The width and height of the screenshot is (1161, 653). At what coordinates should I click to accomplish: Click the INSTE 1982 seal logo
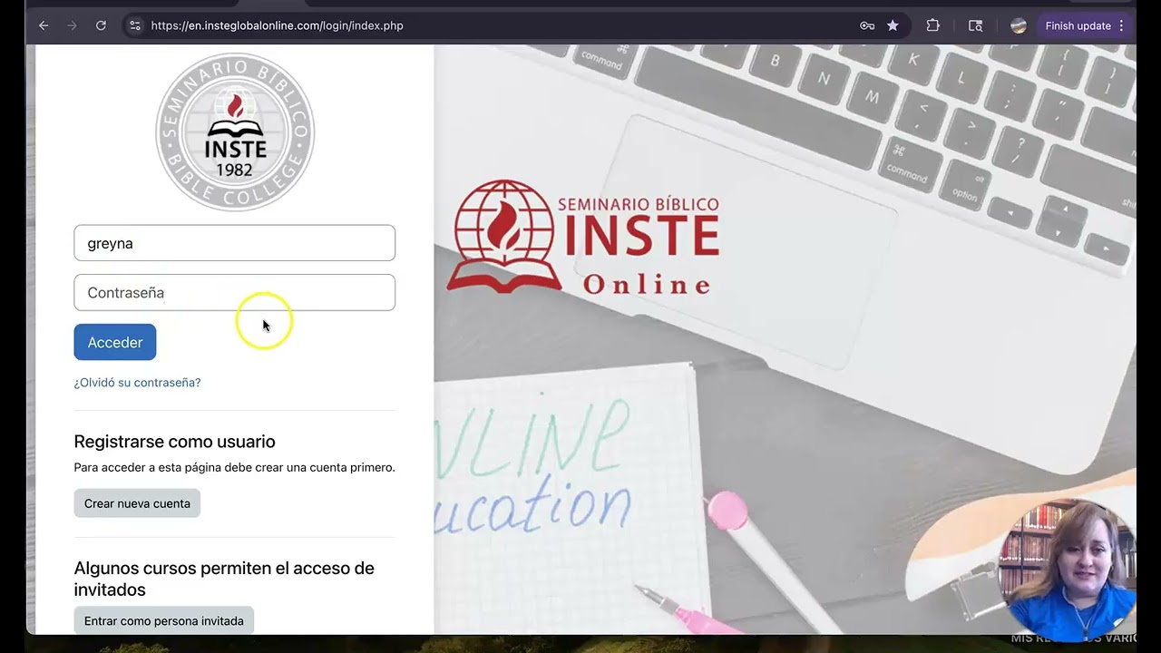(235, 132)
